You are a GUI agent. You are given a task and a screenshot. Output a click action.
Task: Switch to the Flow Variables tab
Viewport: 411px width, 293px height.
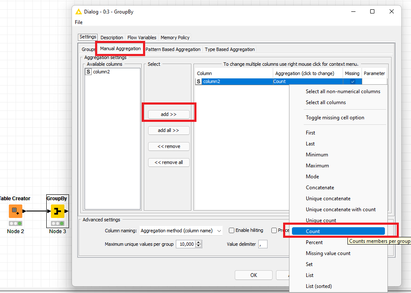click(142, 38)
